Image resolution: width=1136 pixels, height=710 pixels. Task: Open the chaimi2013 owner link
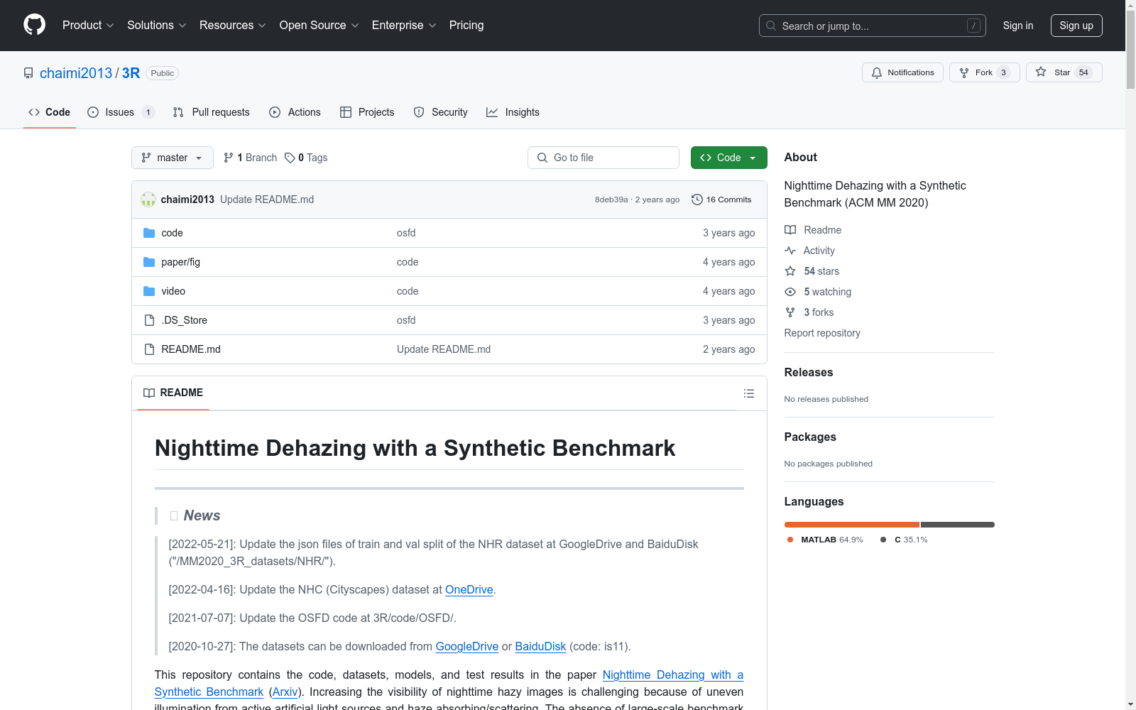pyautogui.click(x=76, y=73)
